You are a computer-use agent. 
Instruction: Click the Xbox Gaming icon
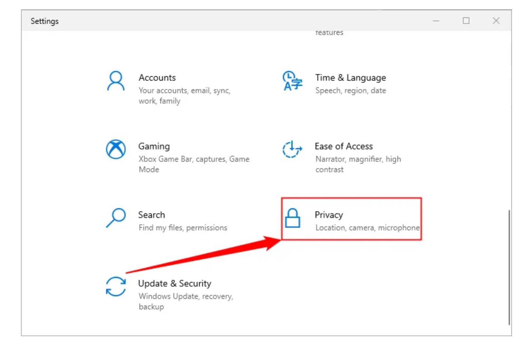[116, 149]
